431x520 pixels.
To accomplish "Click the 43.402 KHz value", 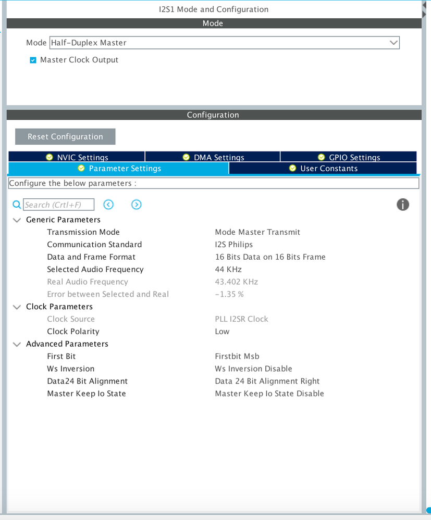I will click(x=237, y=282).
